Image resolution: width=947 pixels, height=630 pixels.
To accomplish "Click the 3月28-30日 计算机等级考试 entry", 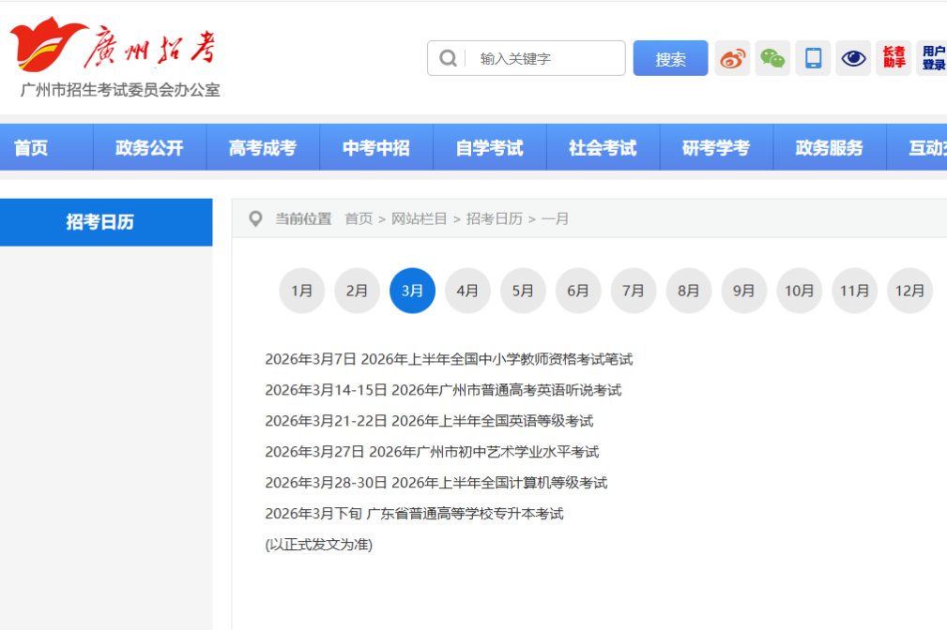I will tap(436, 483).
